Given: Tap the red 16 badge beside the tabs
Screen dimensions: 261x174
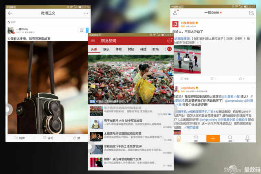Looking at the screenshot, I should (x=169, y=49).
